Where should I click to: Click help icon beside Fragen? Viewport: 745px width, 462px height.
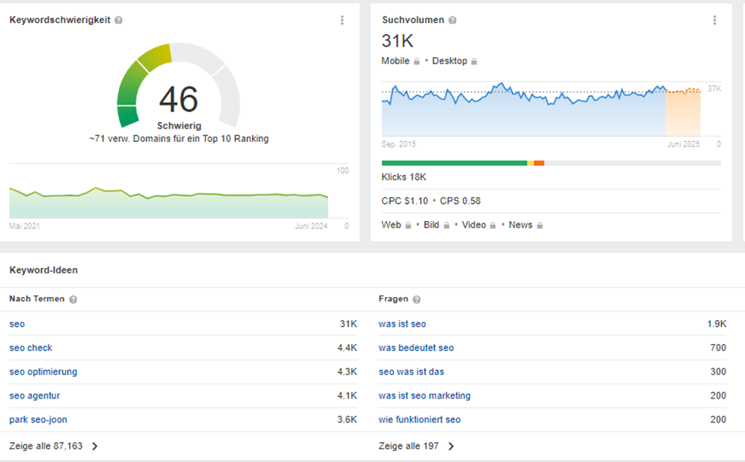[x=417, y=300]
